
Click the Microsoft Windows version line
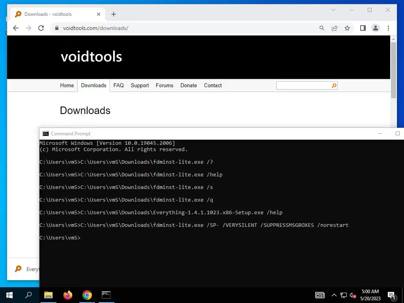[107, 143]
